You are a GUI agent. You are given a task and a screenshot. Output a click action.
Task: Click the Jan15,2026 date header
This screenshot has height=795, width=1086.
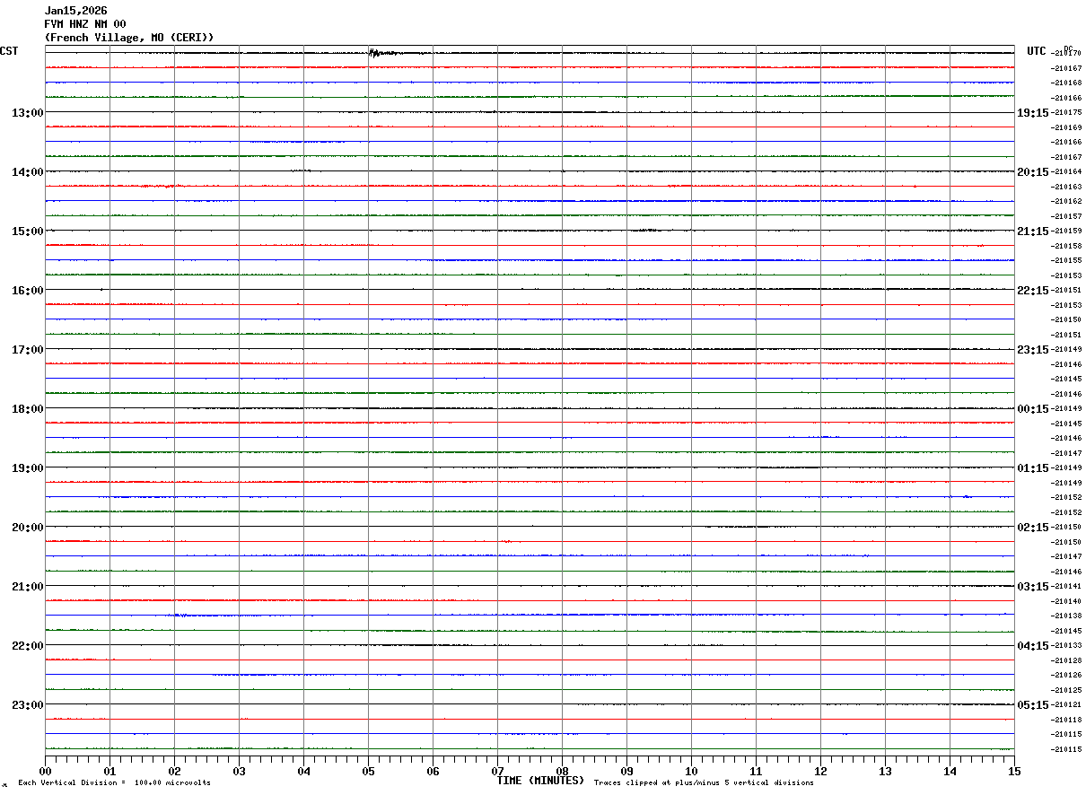(x=76, y=11)
